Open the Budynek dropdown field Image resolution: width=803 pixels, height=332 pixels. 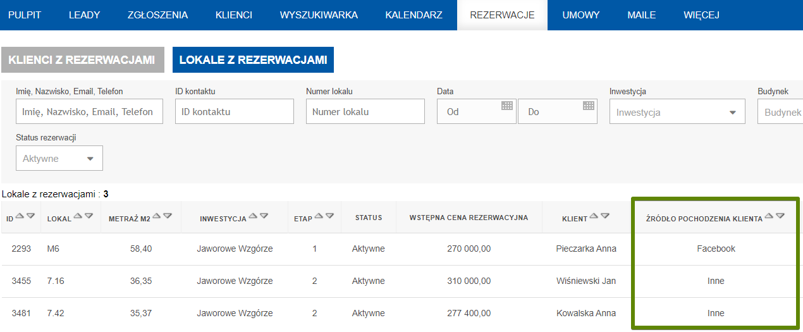pyautogui.click(x=780, y=111)
